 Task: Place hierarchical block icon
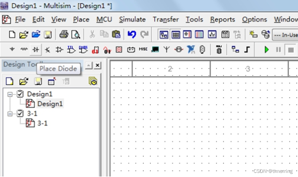click(x=235, y=50)
